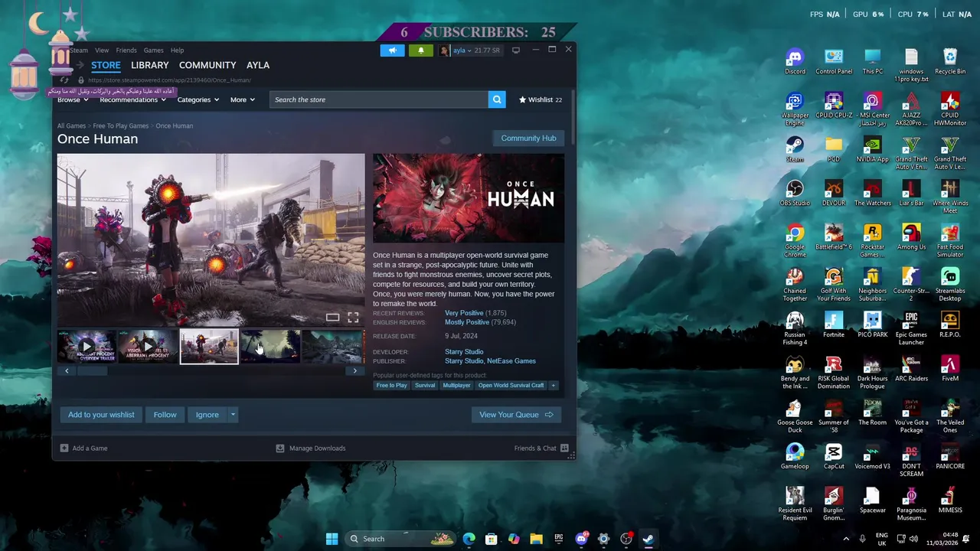Show hidden system tray icons chevron
Screen dimensions: 980x551
(x=846, y=539)
